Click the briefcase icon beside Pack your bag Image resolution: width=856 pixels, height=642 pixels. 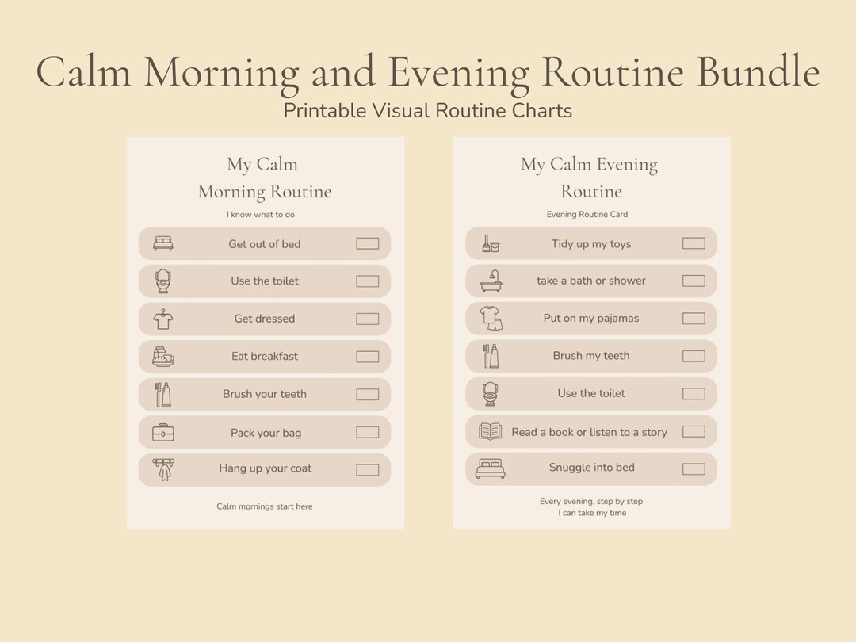pos(163,433)
